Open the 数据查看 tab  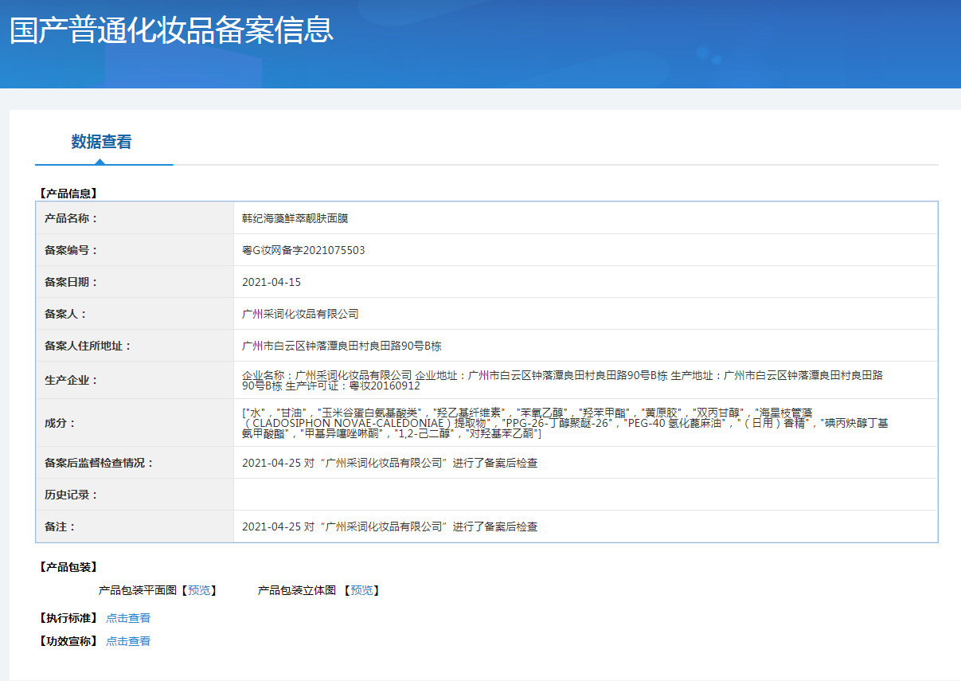[x=101, y=143]
